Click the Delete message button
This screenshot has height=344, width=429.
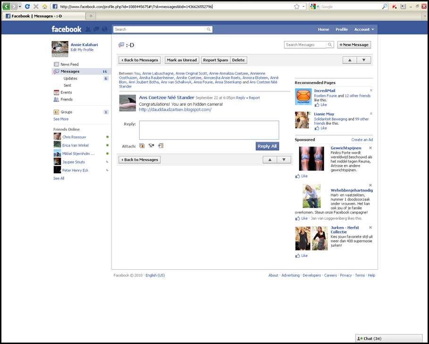[239, 60]
